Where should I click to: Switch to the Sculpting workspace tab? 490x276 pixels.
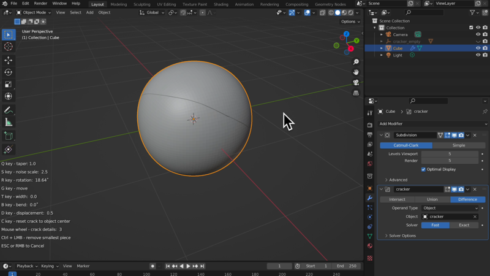[x=141, y=4]
